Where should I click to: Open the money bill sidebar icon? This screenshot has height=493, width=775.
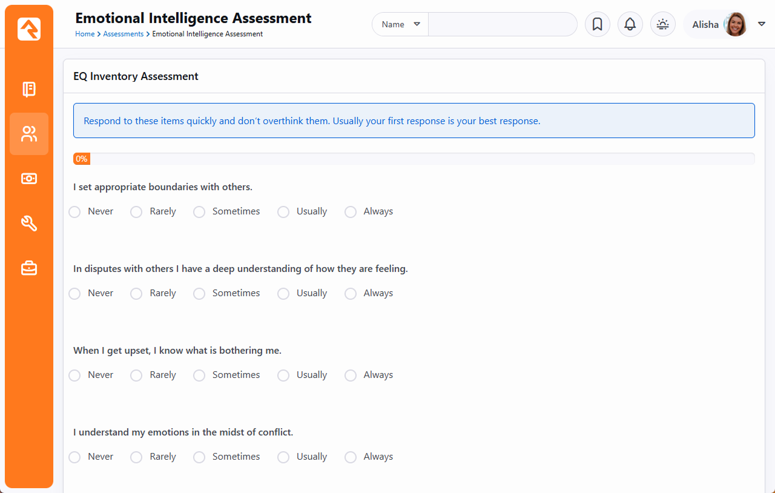point(29,179)
